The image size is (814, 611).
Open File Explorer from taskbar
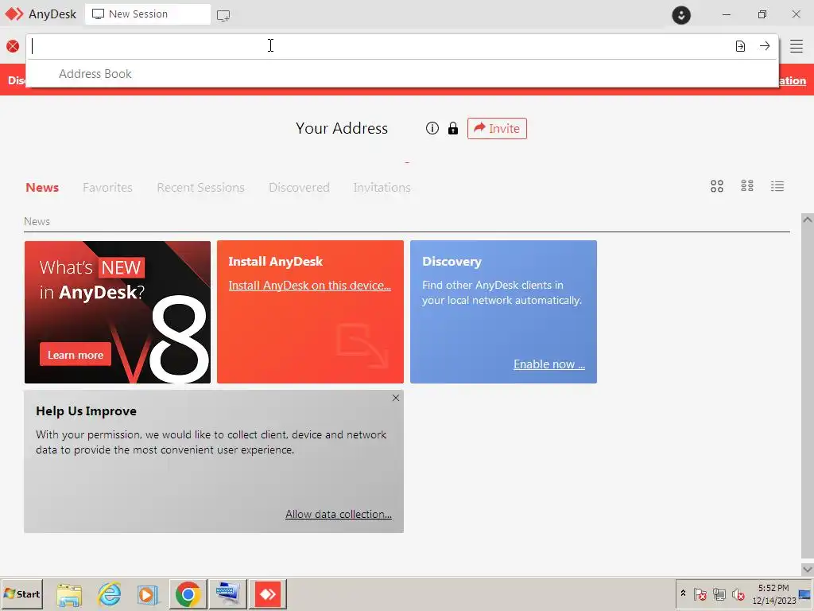(x=69, y=594)
